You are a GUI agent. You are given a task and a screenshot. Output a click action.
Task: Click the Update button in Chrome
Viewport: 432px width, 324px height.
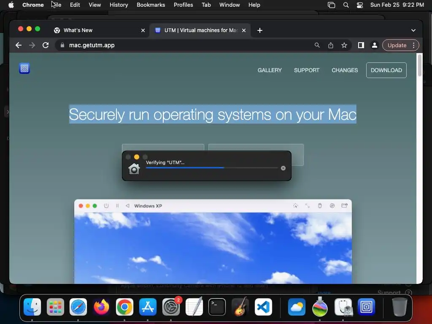(x=397, y=45)
